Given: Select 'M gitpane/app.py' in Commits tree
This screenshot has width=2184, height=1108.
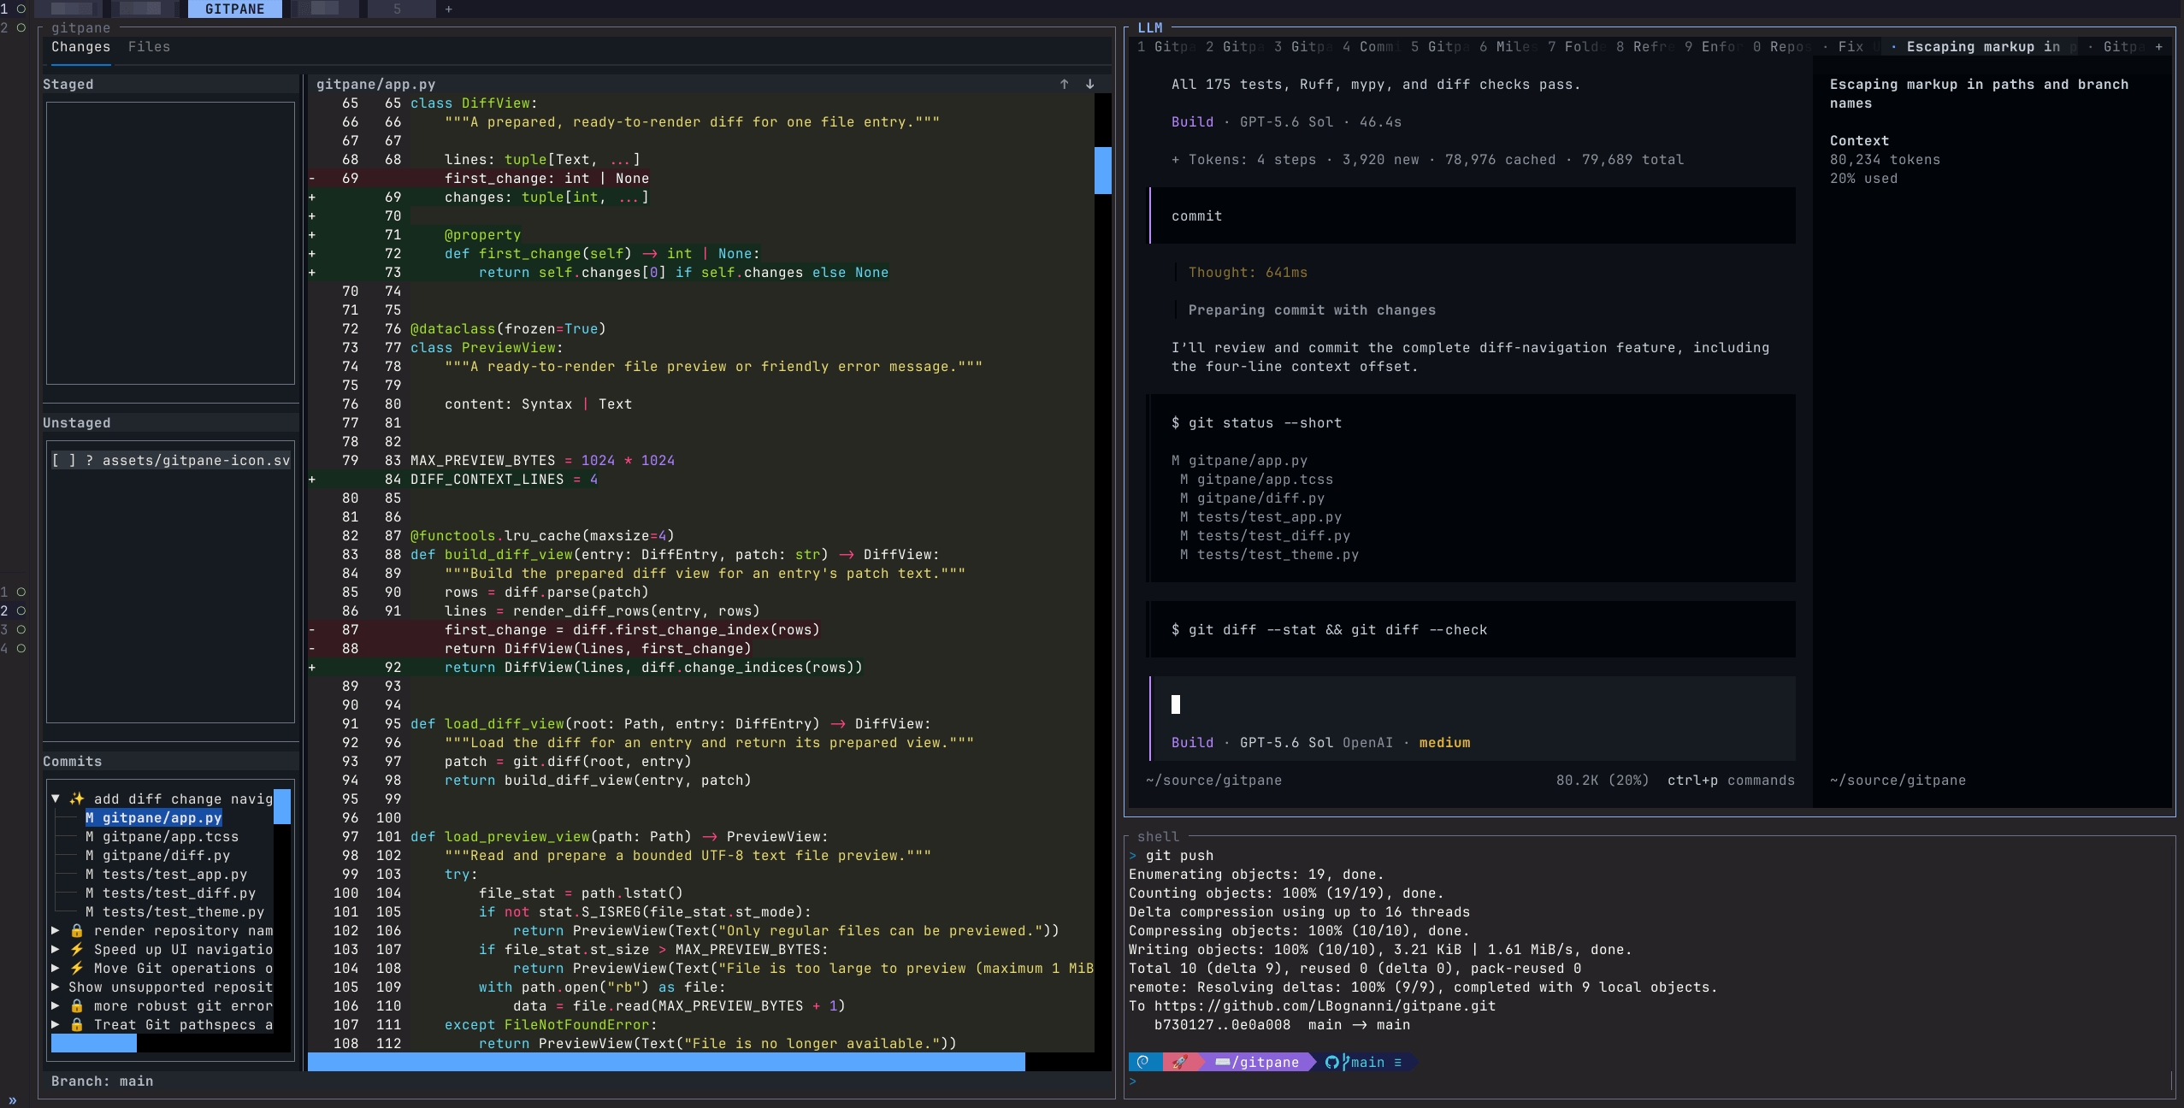Looking at the screenshot, I should pyautogui.click(x=154, y=817).
